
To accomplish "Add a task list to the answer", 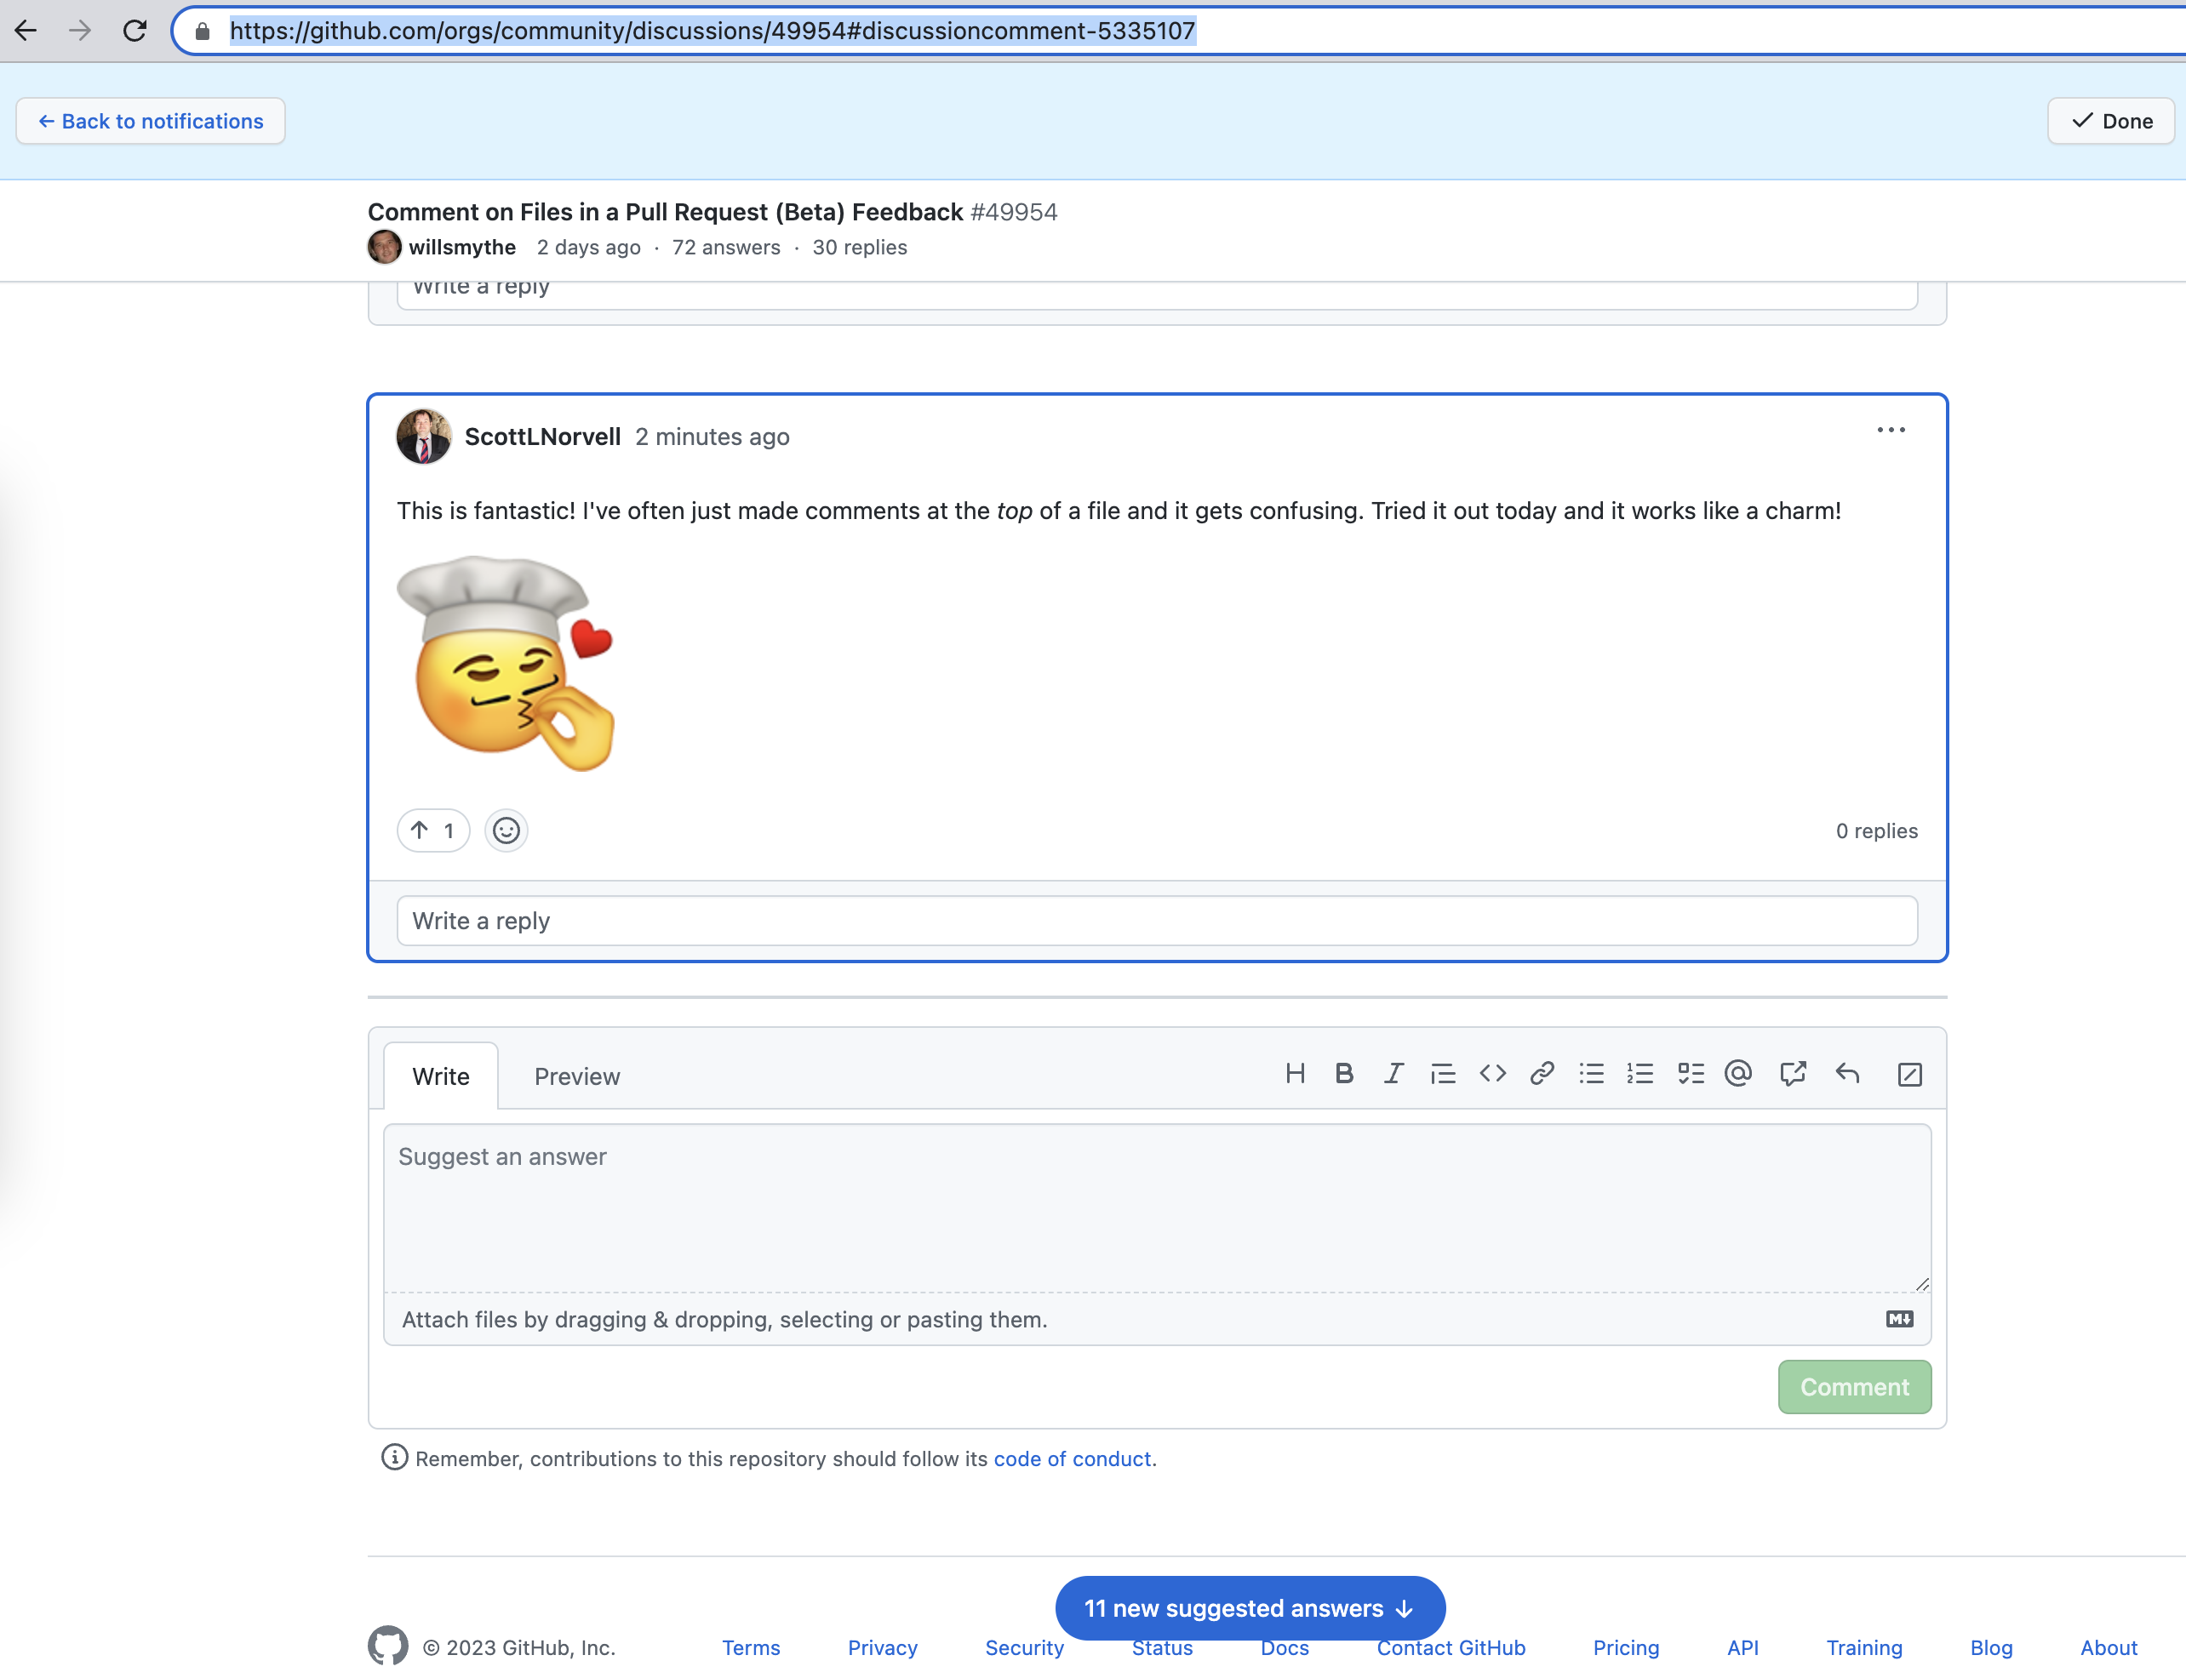I will point(1691,1074).
